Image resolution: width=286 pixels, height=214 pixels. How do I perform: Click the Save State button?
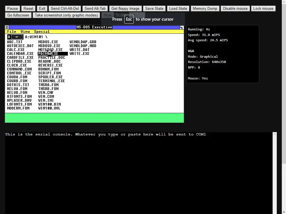tap(154, 9)
